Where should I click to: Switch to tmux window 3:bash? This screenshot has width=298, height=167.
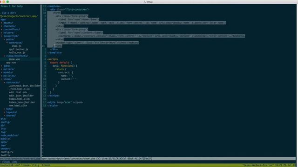click(x=46, y=165)
